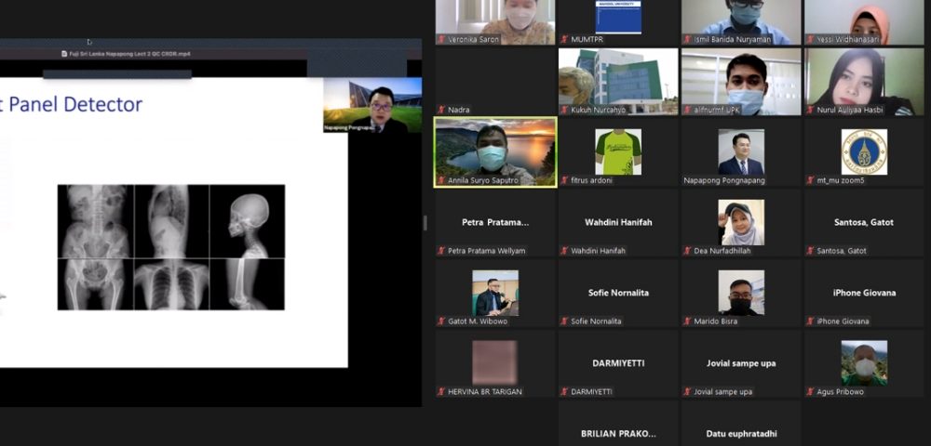Click the muted mic icon for DARMIYETTI
This screenshot has width=931, height=446.
pyautogui.click(x=564, y=392)
